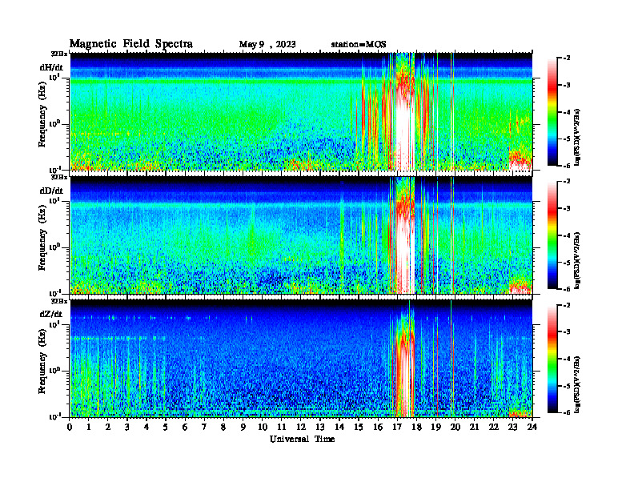The image size is (634, 490).
Task: Click the hour "10" tick on time axis
Action: click(x=263, y=428)
